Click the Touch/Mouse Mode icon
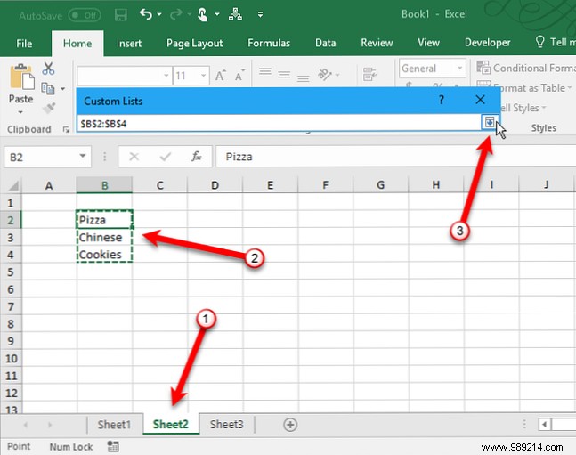 (x=202, y=15)
